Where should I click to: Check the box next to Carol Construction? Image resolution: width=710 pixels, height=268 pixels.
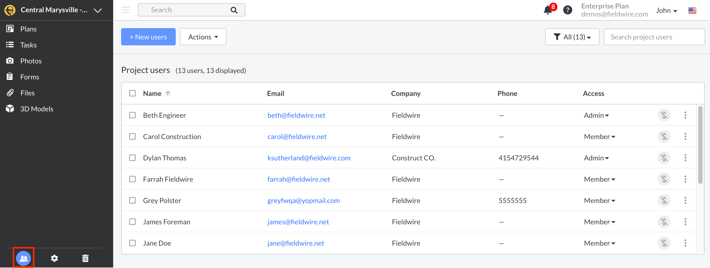tap(132, 137)
